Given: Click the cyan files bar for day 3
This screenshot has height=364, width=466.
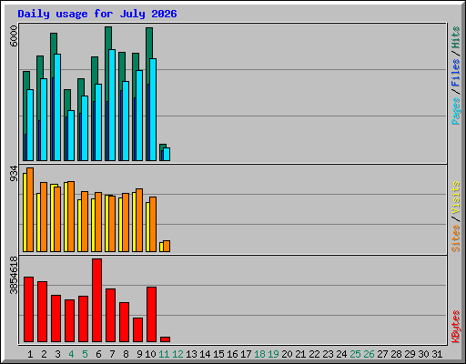Looking at the screenshot, I should point(57,107).
